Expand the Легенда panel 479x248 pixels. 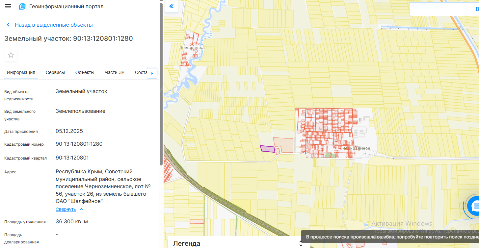(x=301, y=243)
